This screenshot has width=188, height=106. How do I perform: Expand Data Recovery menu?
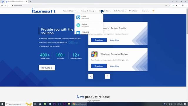click(x=120, y=11)
